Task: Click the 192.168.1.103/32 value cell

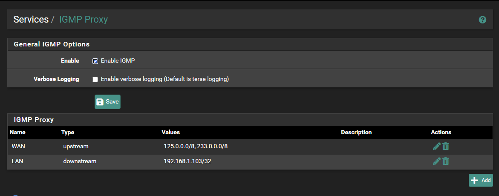Action: click(x=187, y=161)
